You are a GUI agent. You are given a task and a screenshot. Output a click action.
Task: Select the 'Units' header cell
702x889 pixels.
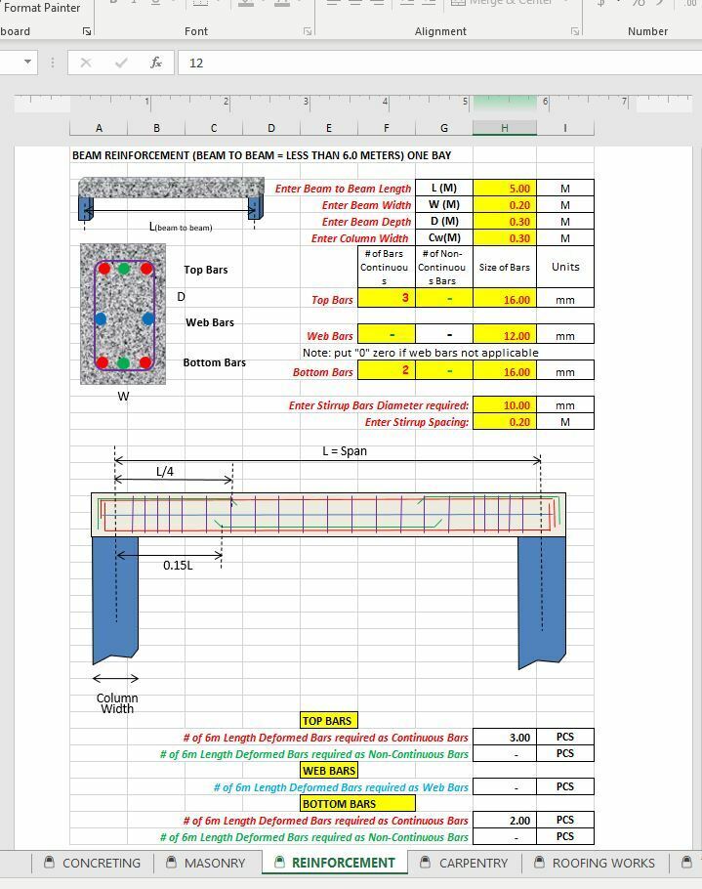point(565,267)
